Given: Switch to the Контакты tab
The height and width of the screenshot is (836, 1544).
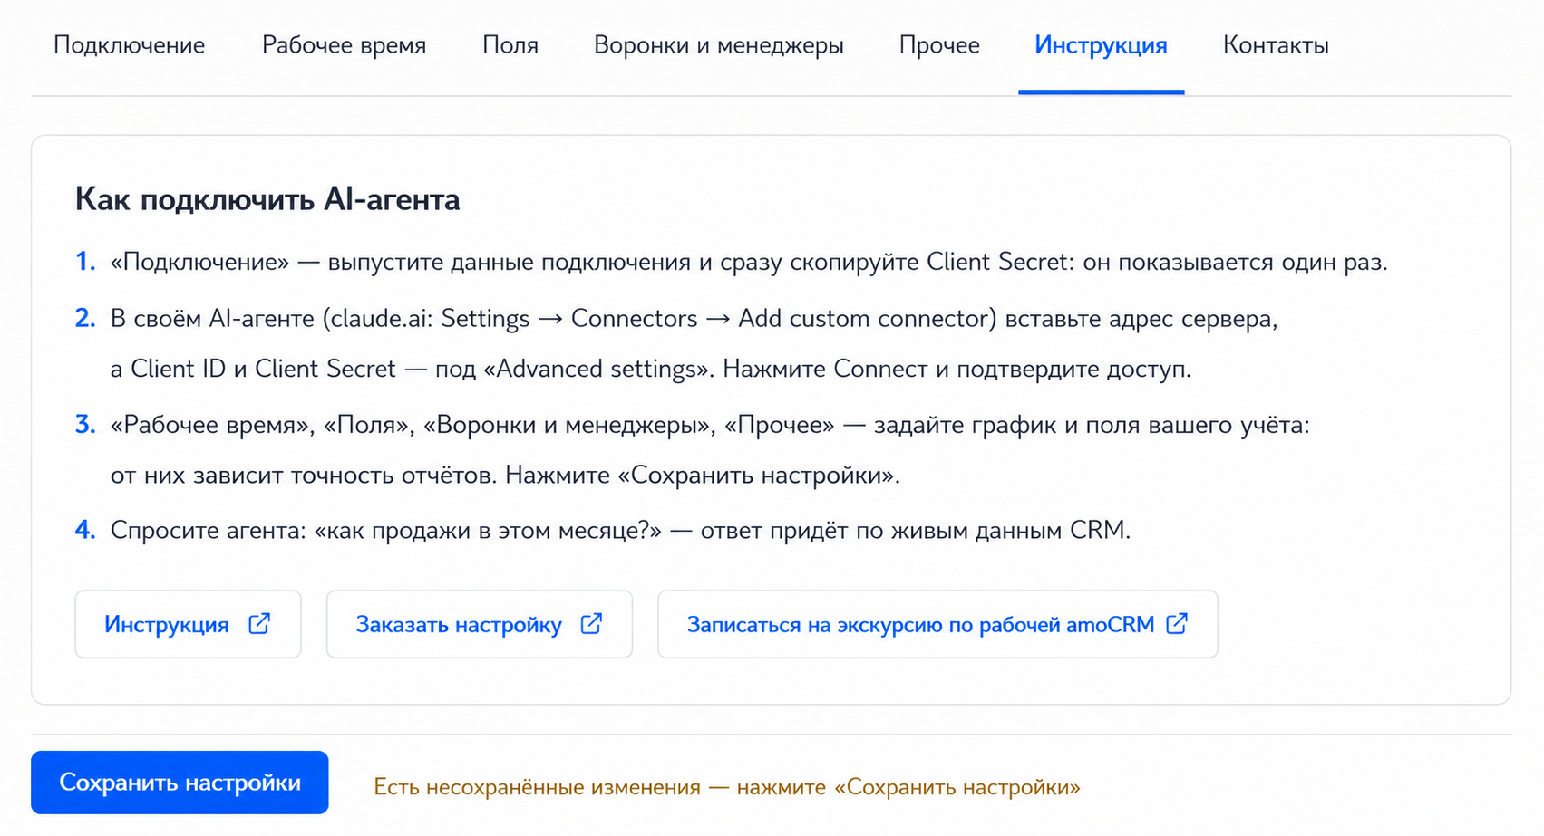Looking at the screenshot, I should pyautogui.click(x=1276, y=45).
